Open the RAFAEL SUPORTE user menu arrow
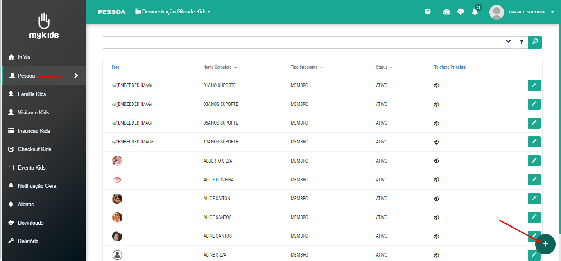This screenshot has height=261, width=561. point(552,12)
